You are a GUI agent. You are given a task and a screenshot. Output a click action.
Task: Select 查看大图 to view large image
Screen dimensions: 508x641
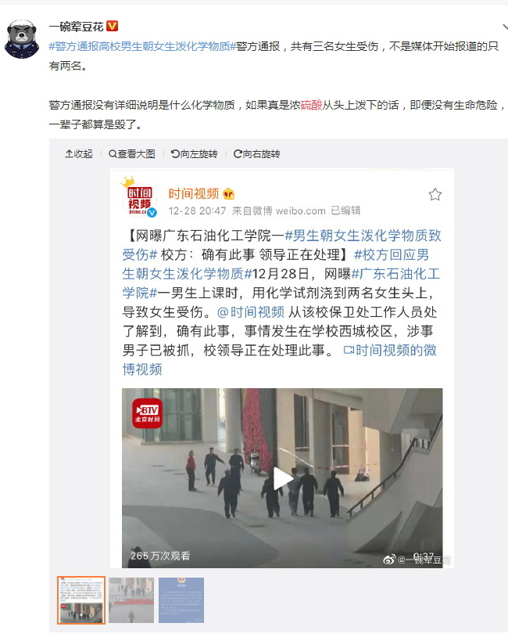point(132,153)
